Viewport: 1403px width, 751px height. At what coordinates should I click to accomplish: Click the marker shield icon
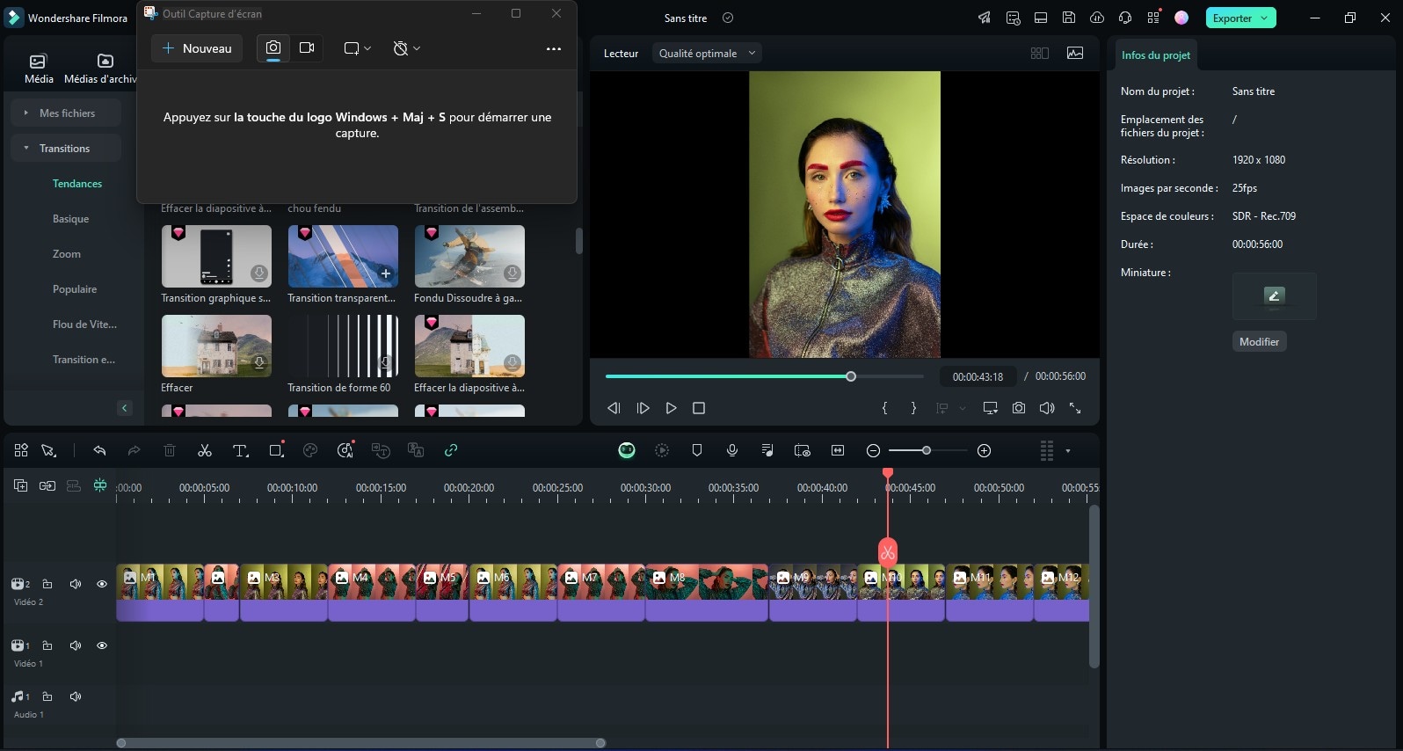click(697, 450)
